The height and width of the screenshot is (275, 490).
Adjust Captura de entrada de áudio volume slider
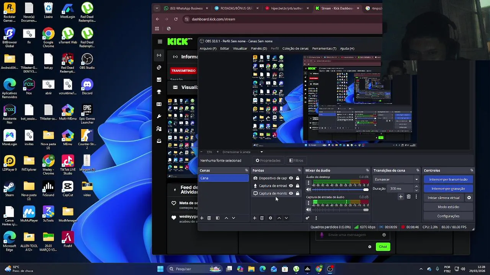click(x=340, y=210)
